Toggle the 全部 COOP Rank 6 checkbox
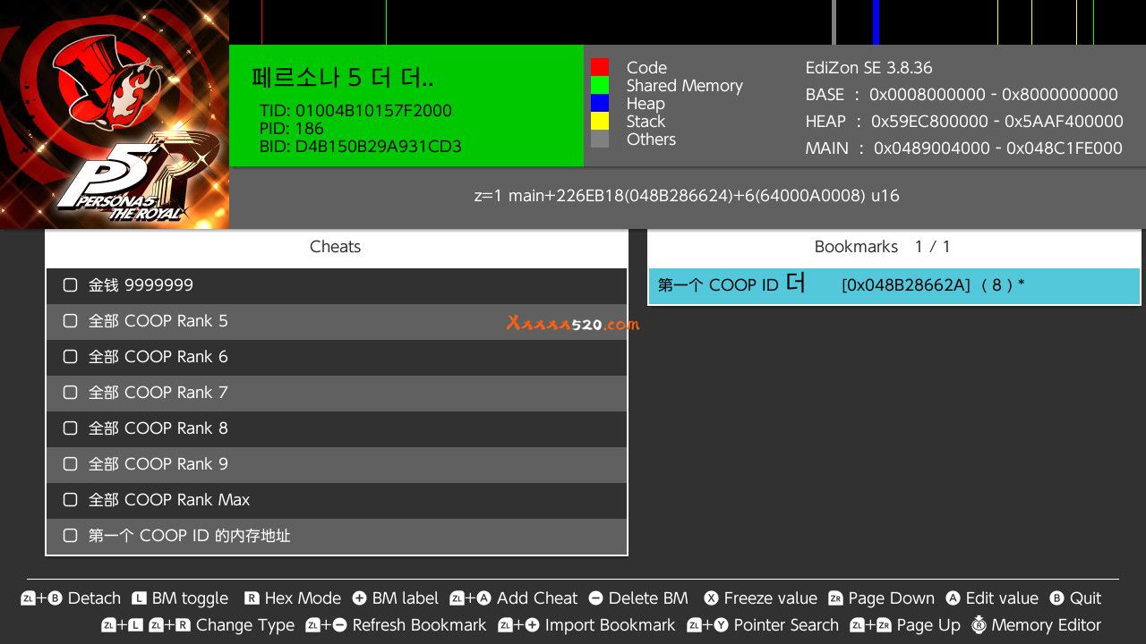This screenshot has height=644, width=1146. coord(70,357)
